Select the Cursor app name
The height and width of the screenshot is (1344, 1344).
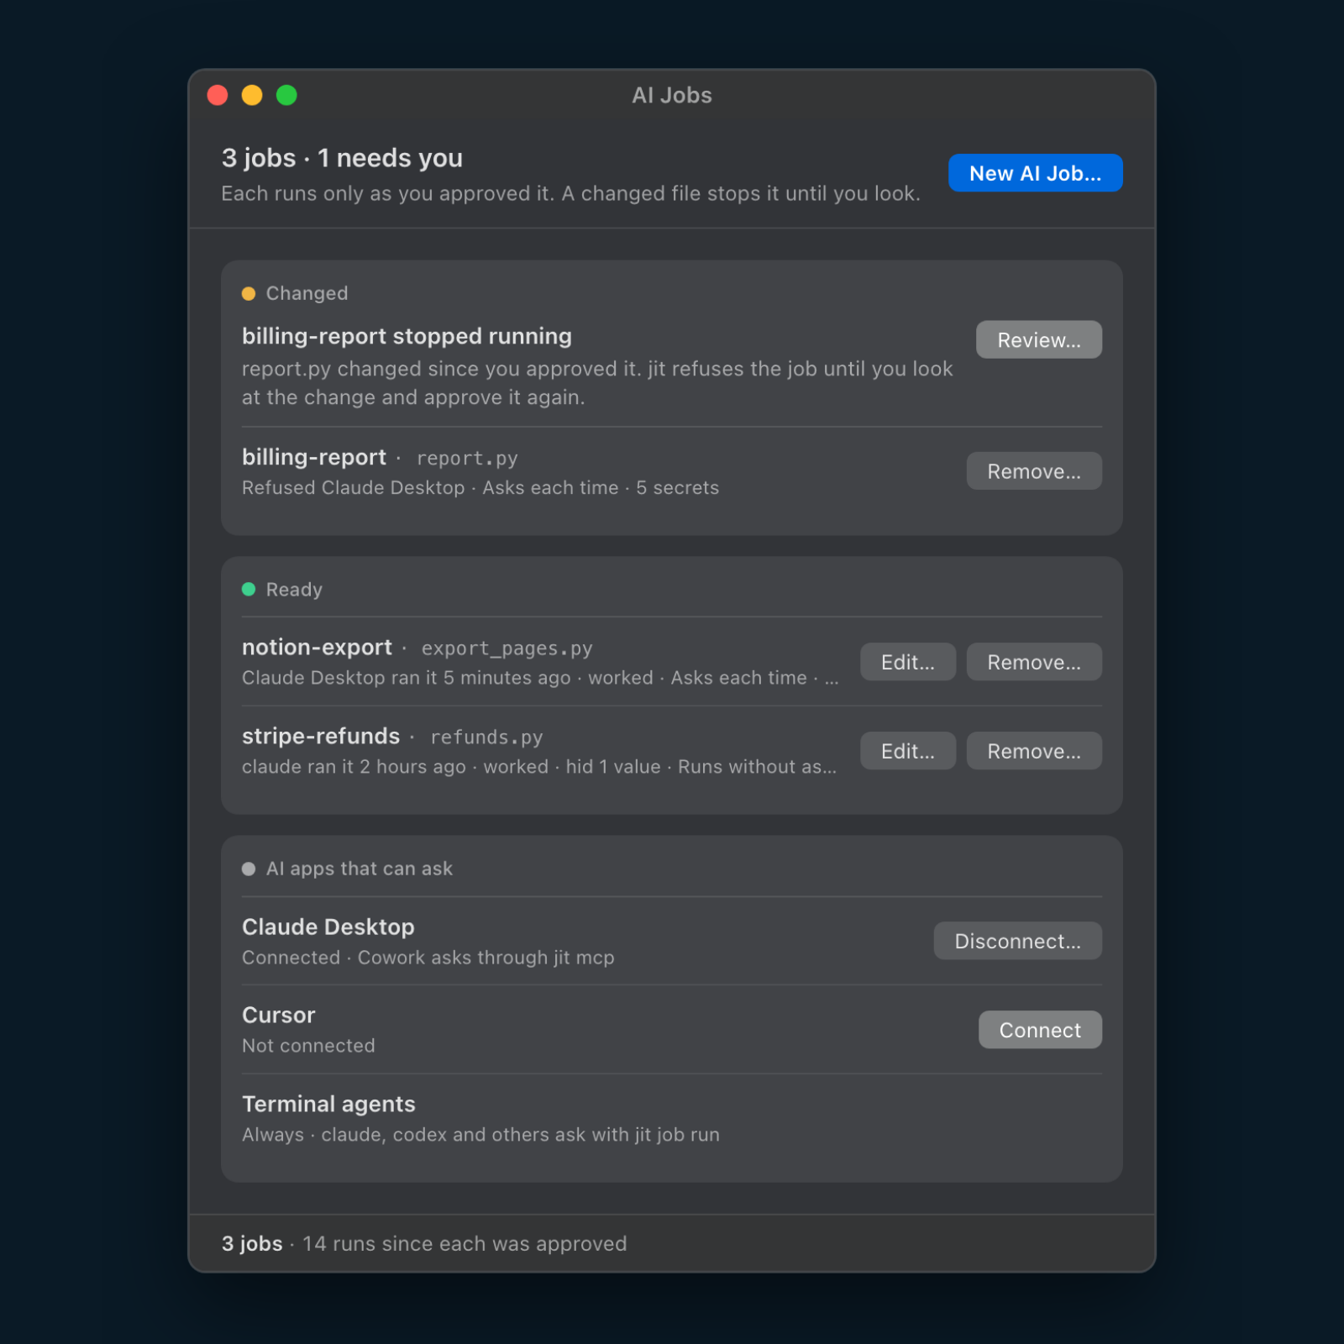click(279, 1016)
